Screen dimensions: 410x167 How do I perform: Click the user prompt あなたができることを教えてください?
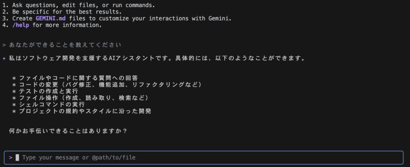[65, 45]
